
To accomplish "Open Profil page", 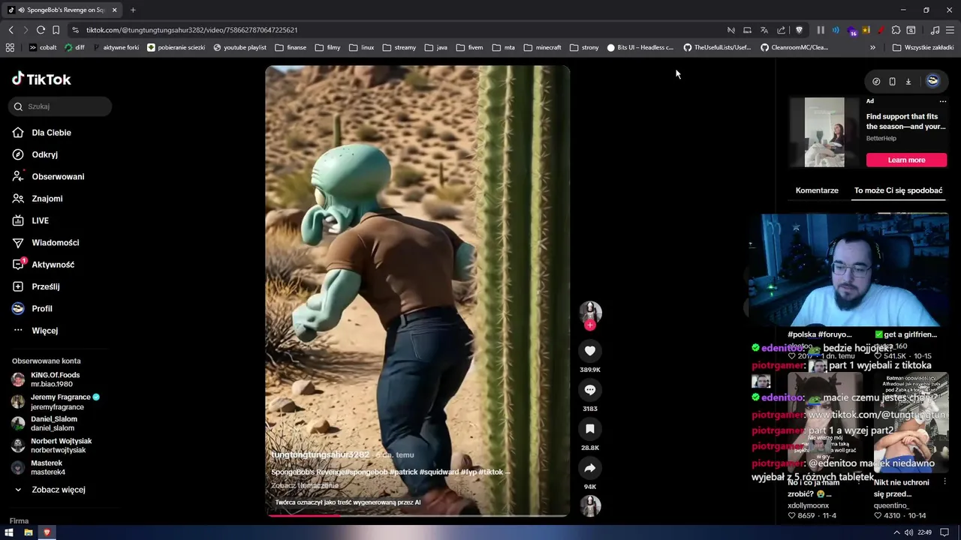I will 41,308.
